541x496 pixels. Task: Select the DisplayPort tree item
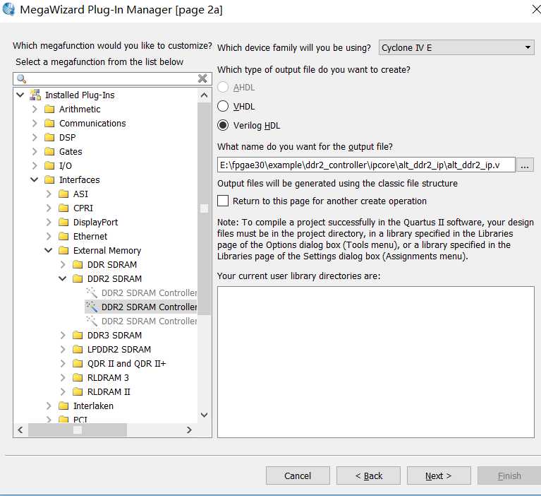click(x=95, y=223)
